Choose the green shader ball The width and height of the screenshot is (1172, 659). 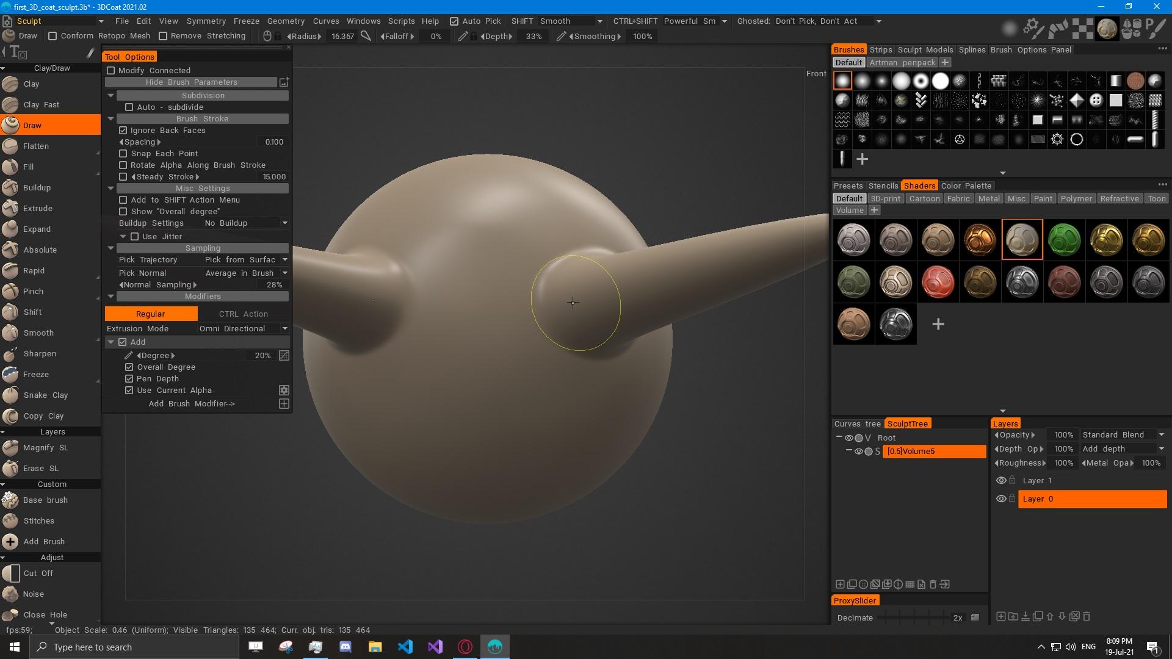pyautogui.click(x=1064, y=240)
